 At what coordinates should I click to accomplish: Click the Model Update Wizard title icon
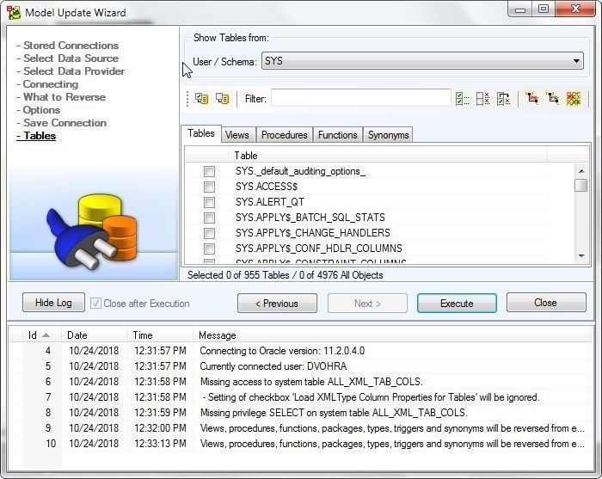[14, 13]
